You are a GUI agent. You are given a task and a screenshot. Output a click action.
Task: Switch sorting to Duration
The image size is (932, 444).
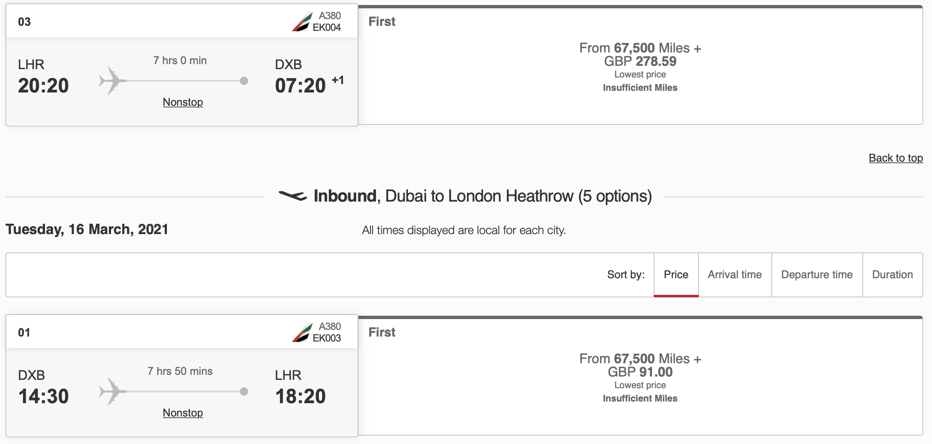point(893,275)
